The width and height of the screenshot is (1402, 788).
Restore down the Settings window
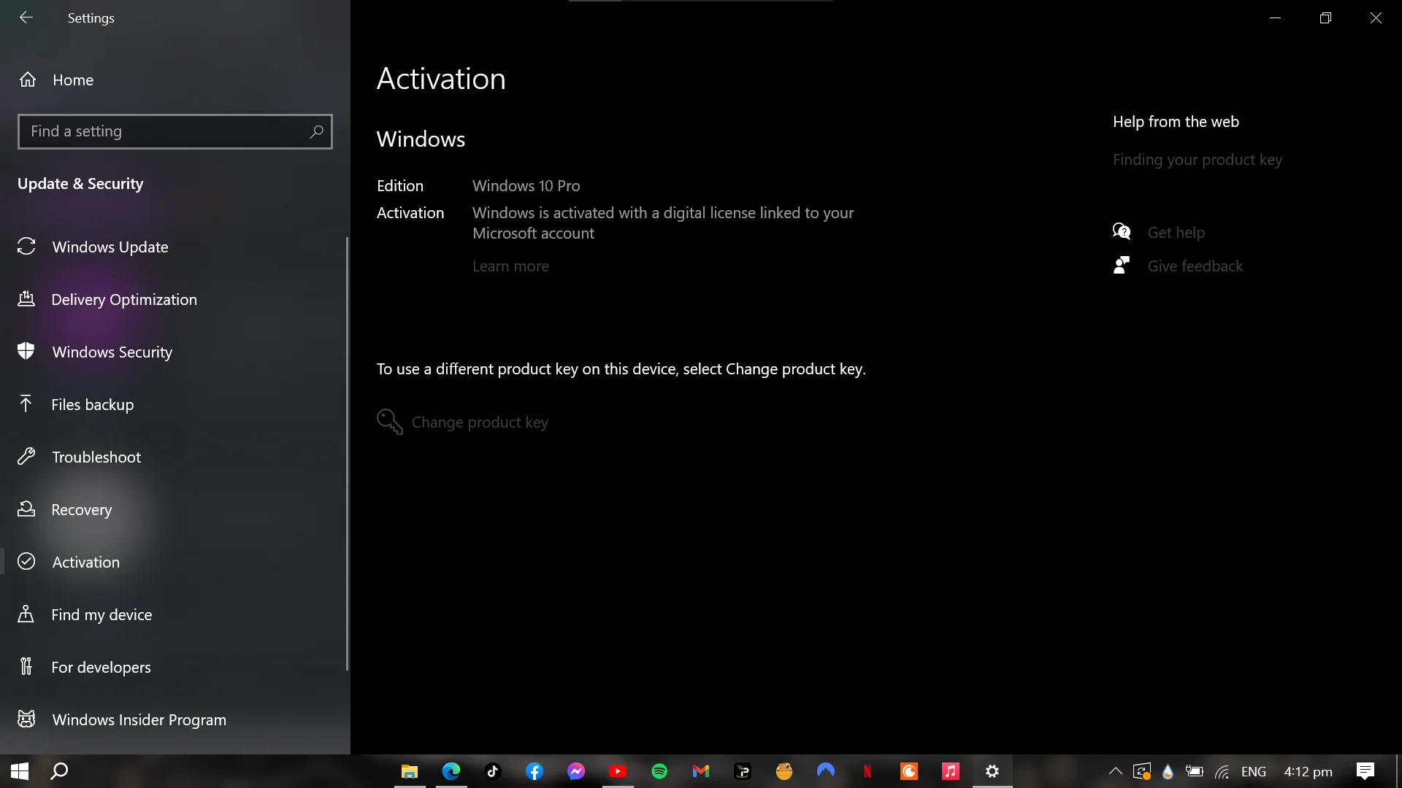point(1326,18)
